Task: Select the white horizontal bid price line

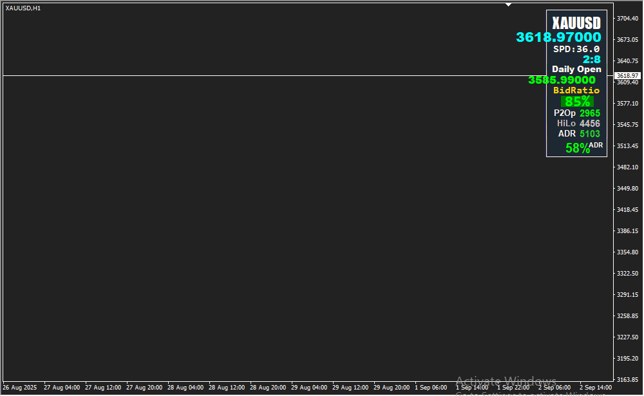Action: 258,76
